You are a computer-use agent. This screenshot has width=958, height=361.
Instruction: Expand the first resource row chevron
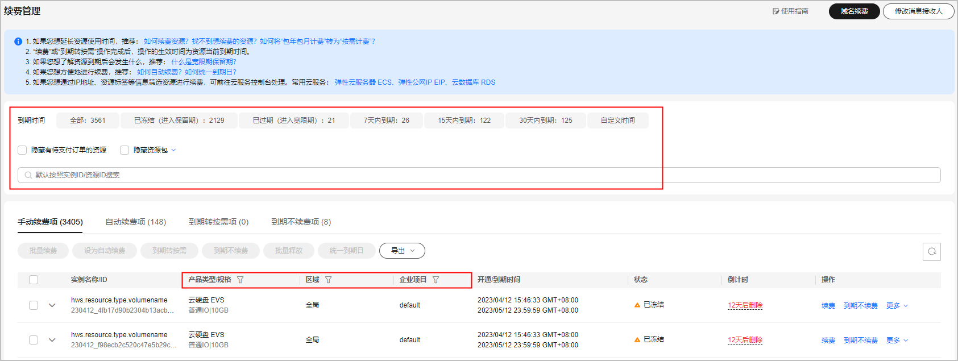pyautogui.click(x=52, y=305)
